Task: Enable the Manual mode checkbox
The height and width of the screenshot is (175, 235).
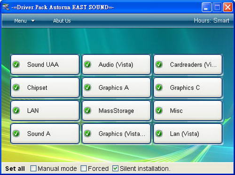Action: [x=33, y=168]
